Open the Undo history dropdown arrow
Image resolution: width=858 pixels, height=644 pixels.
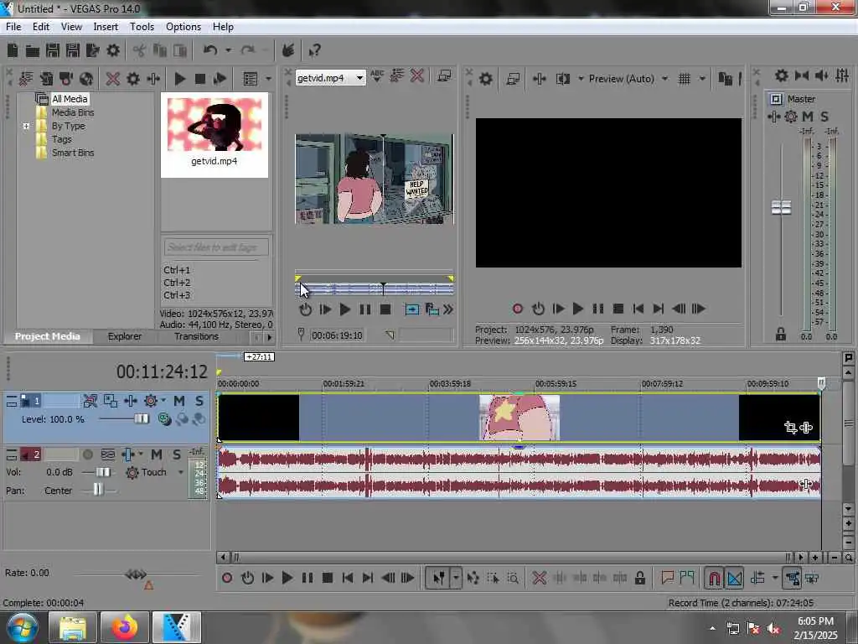click(x=228, y=51)
